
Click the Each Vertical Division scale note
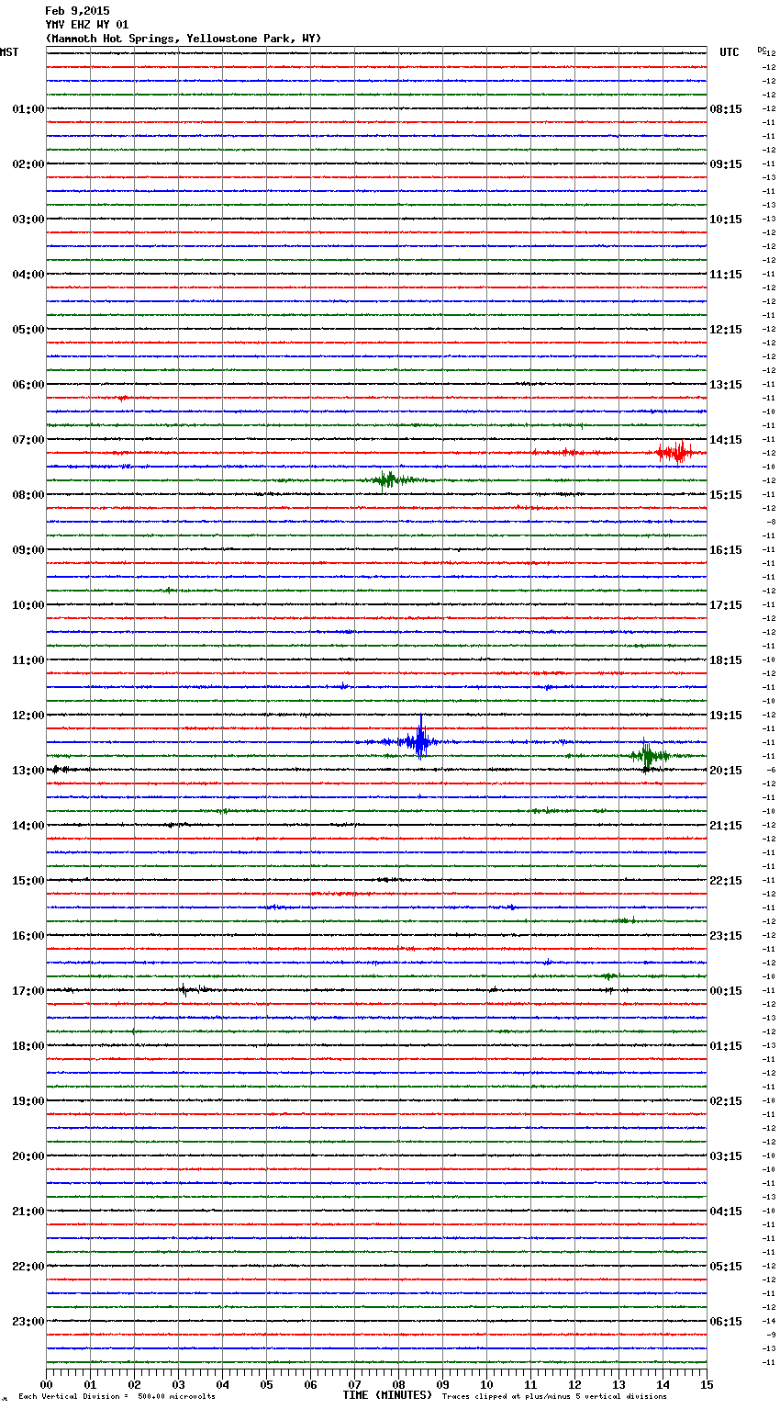(x=117, y=1396)
